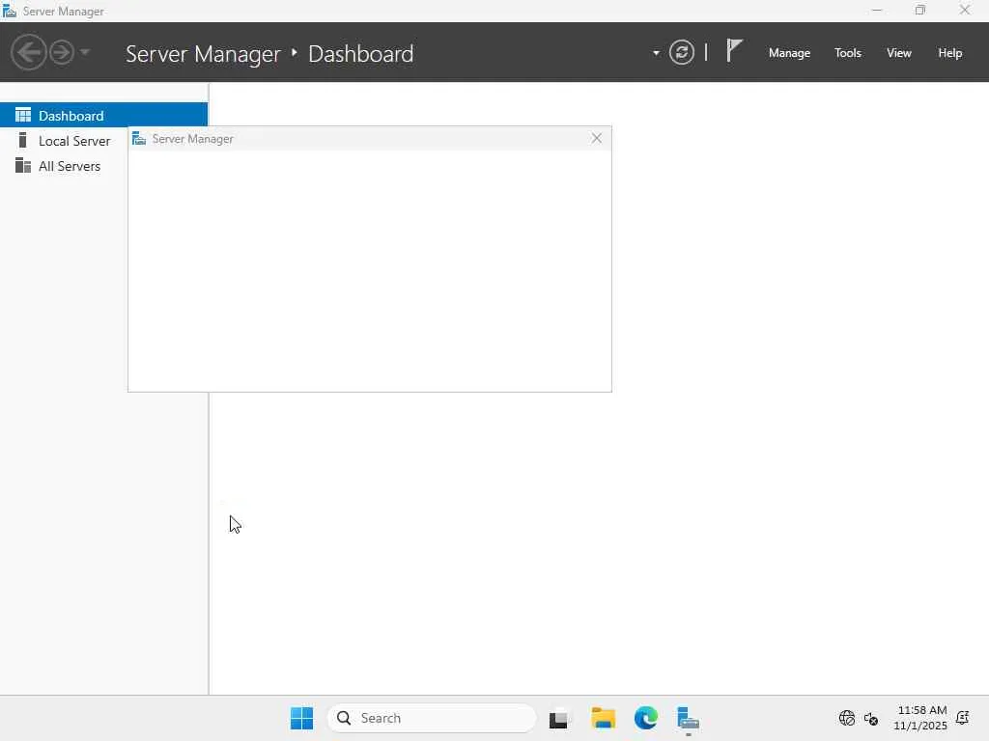Refresh the Server Manager dashboard
Screen dimensions: 989x741
click(681, 52)
